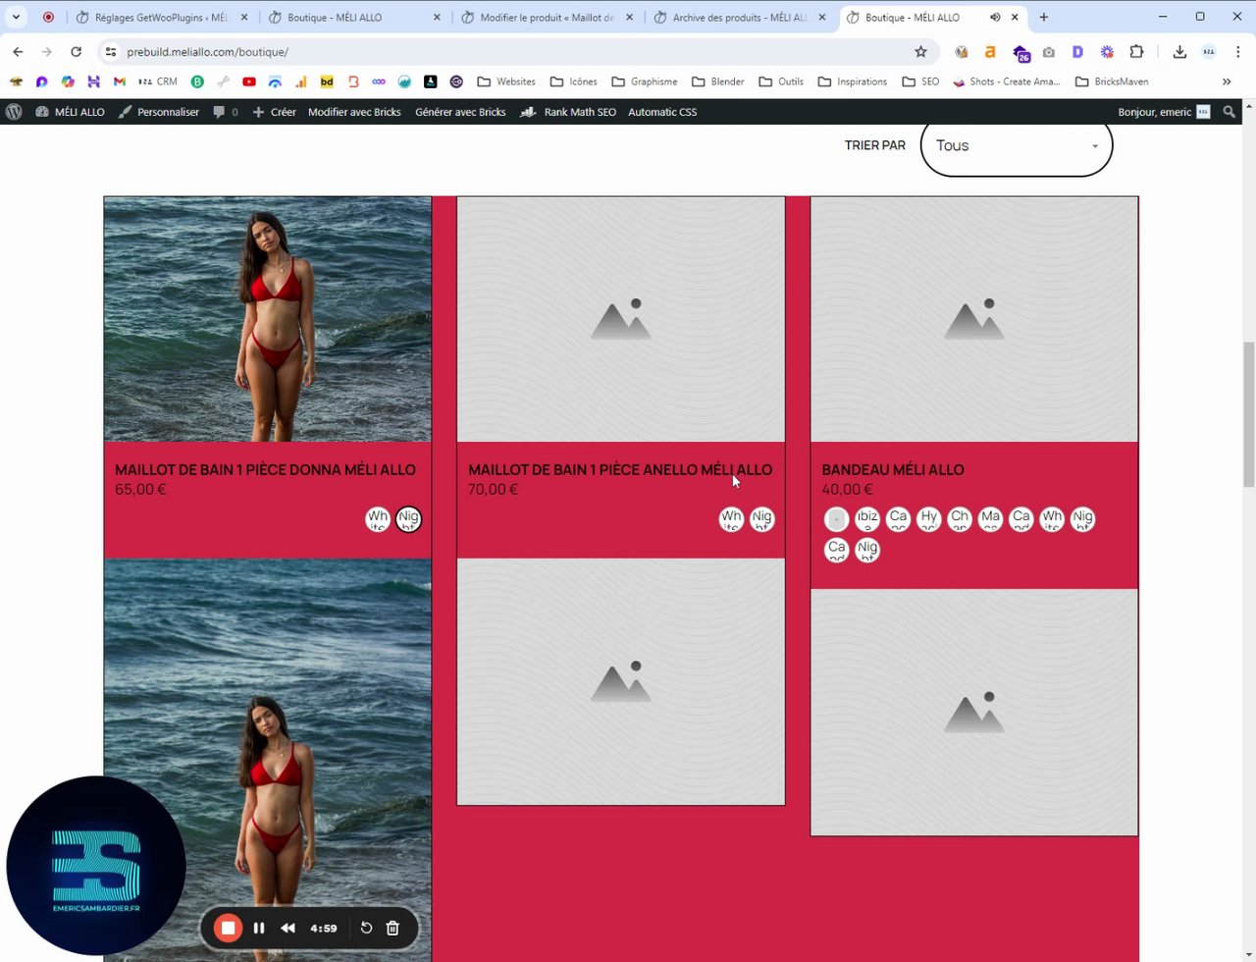Mute the tab via speaker icon
The image size is (1256, 962).
(x=995, y=17)
